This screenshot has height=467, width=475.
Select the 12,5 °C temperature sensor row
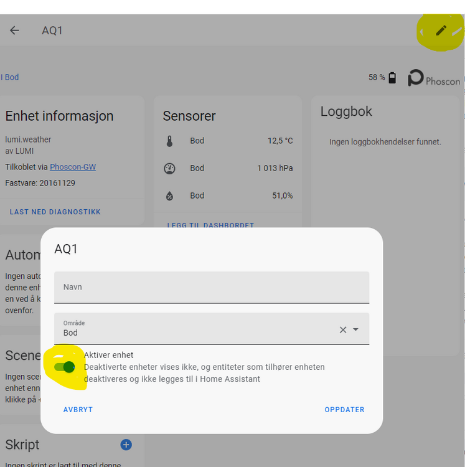click(x=228, y=141)
